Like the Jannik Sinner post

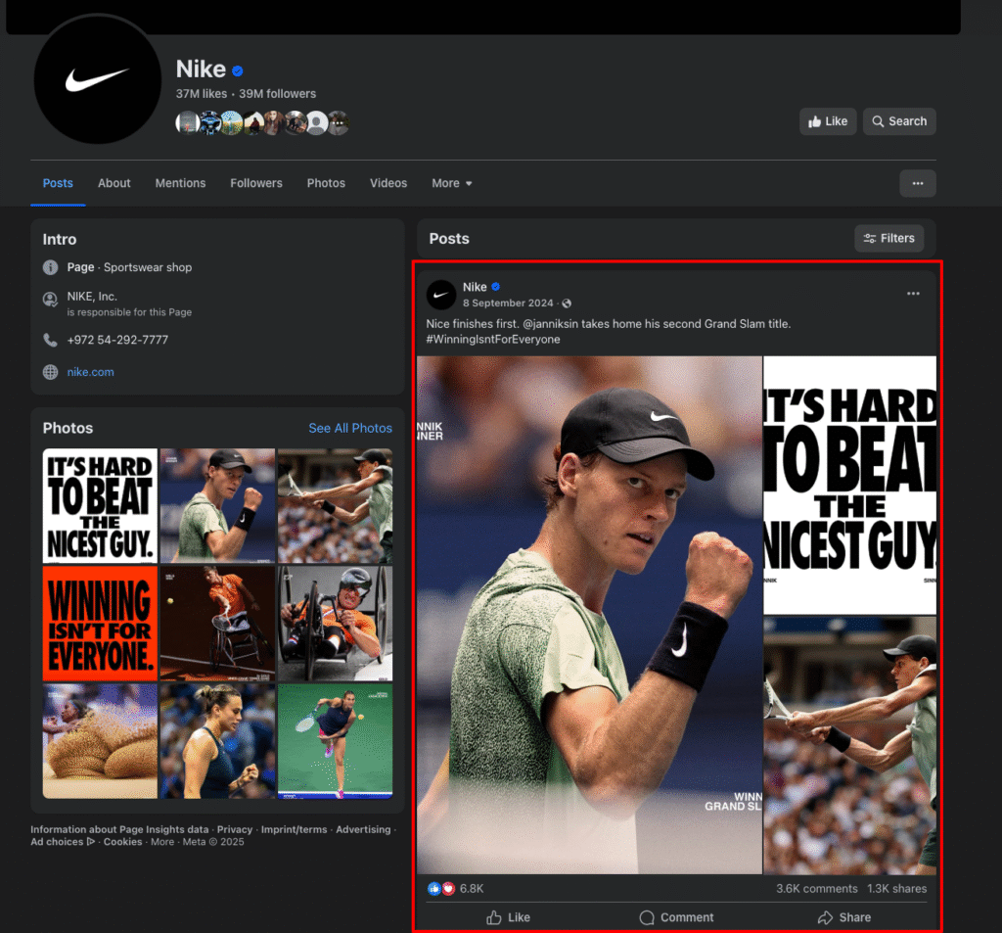tap(508, 917)
